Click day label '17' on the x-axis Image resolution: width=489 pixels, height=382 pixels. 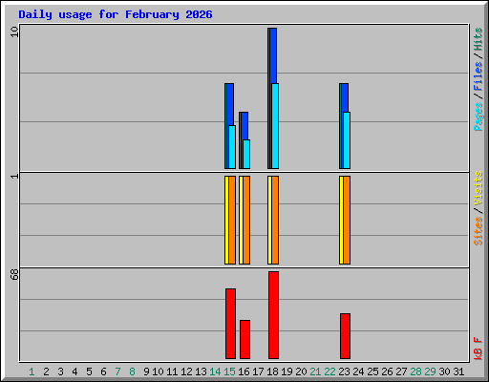click(258, 371)
